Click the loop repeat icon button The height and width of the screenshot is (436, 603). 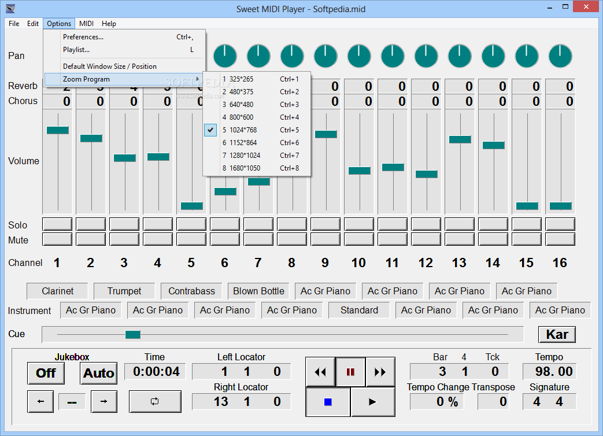click(x=154, y=401)
